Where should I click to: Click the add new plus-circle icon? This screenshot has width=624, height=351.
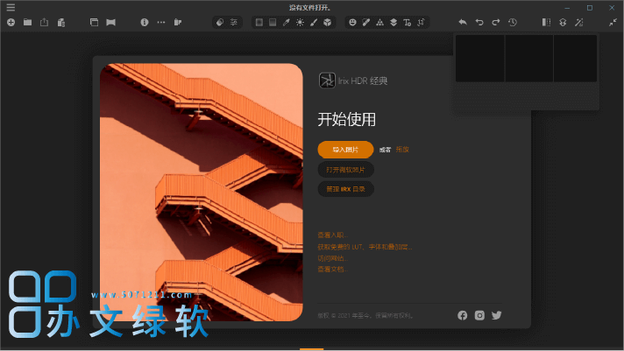pos(11,22)
